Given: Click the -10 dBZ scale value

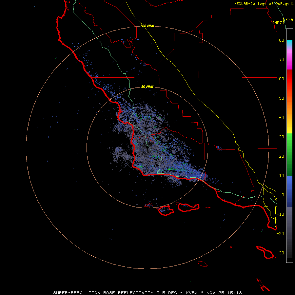Looking at the screenshot, I should click(280, 214).
